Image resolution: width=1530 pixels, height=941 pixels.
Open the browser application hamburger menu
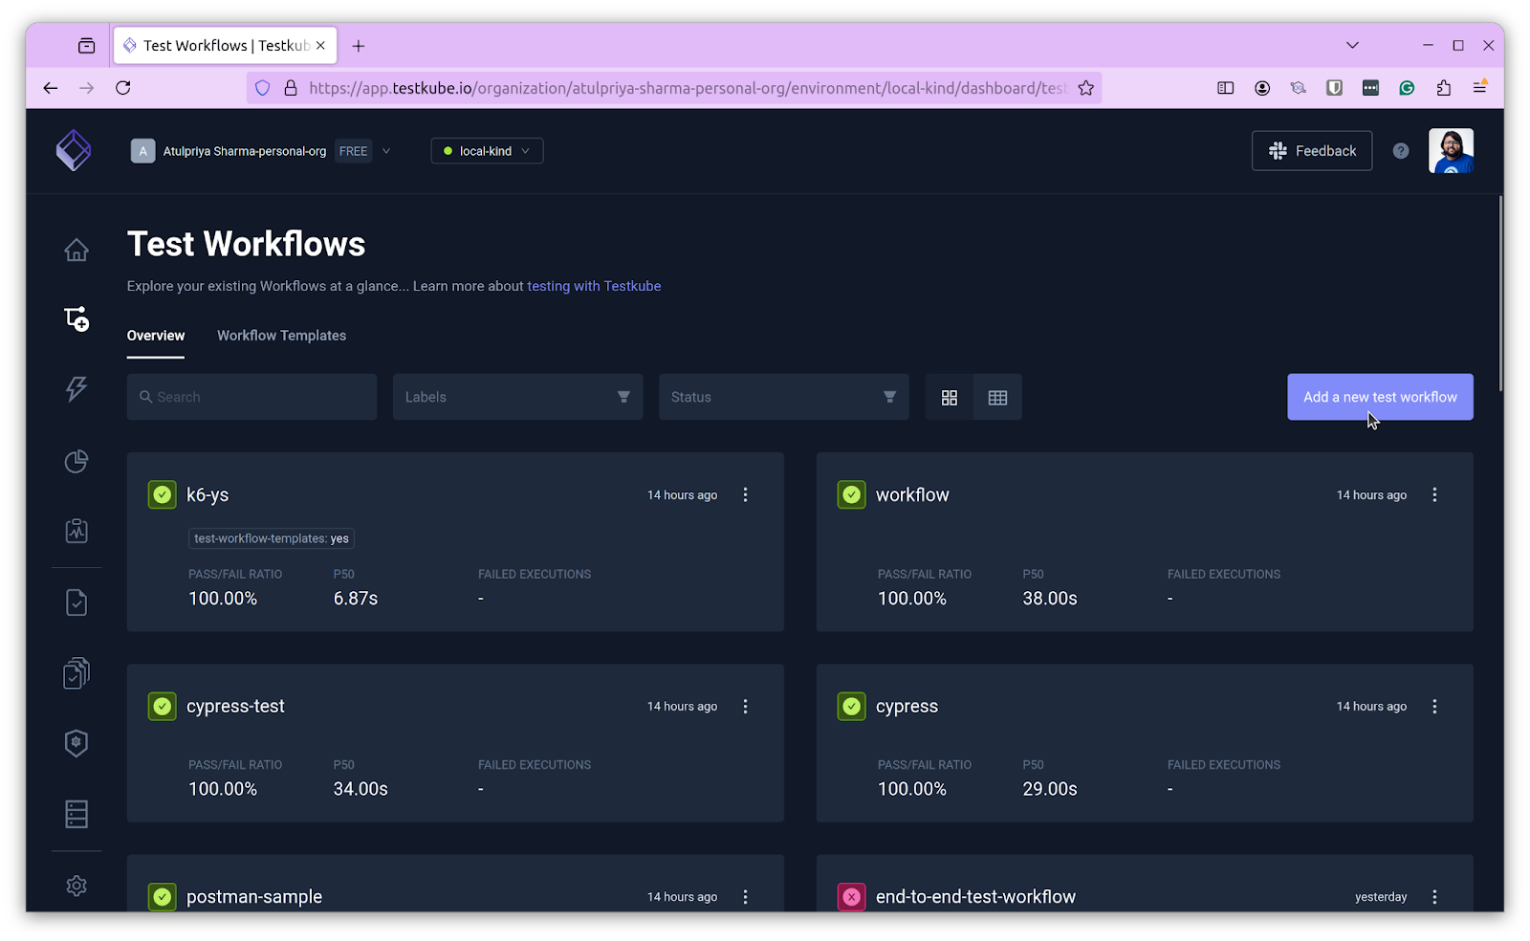1479,88
